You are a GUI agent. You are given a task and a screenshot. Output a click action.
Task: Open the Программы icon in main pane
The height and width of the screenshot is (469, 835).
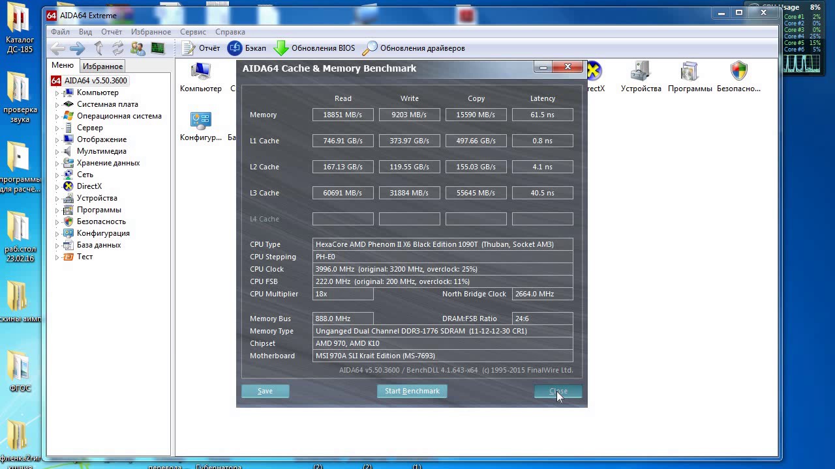click(690, 77)
